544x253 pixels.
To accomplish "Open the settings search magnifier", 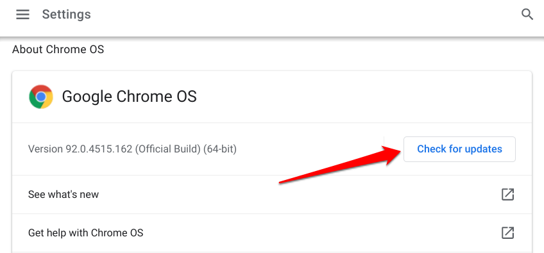I will point(527,15).
